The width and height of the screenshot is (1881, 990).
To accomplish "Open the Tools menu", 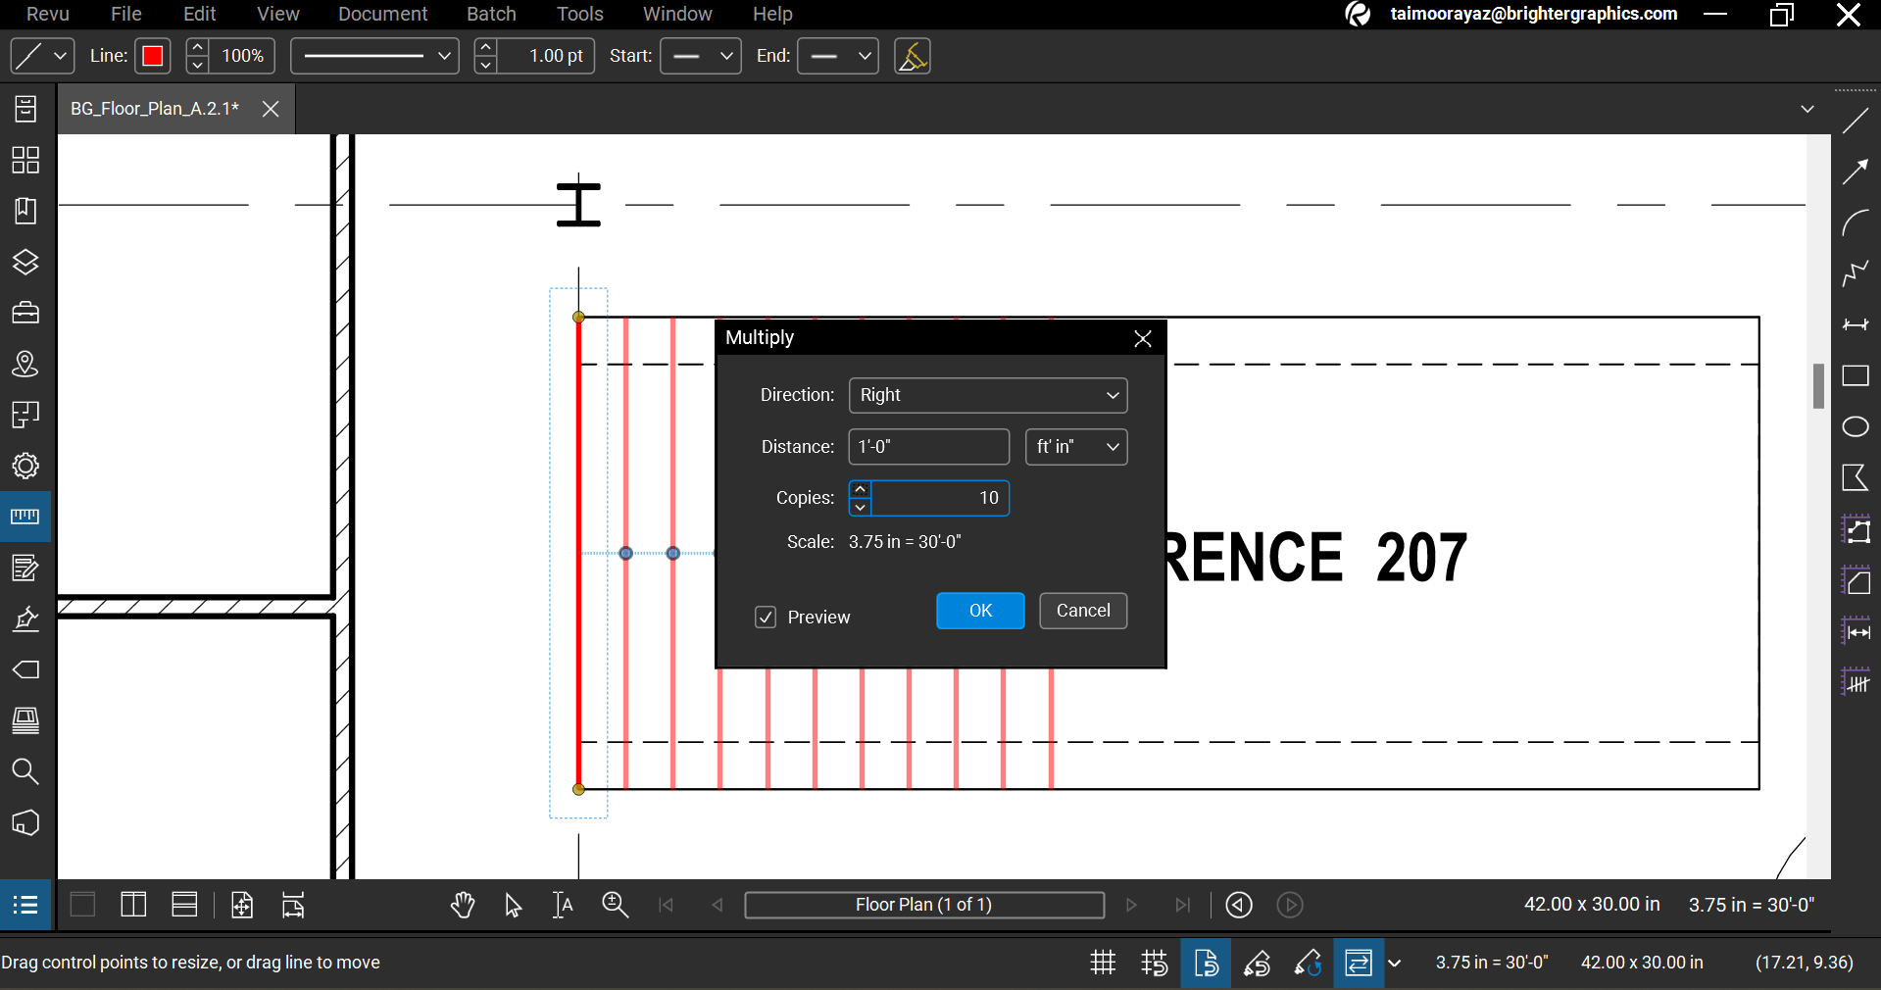I will 578,14.
